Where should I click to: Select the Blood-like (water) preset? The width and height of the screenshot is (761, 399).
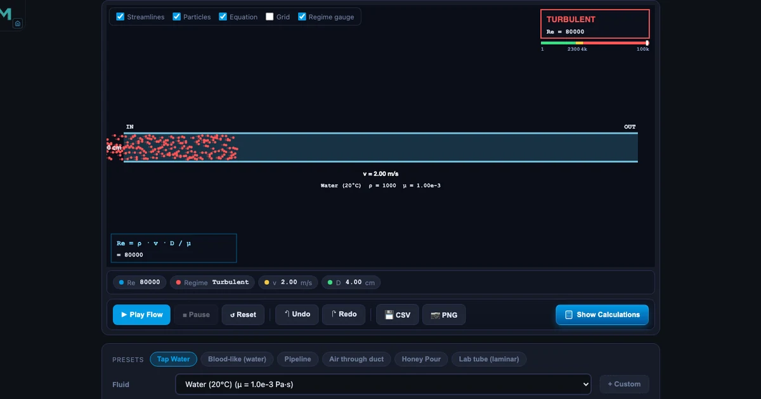coord(237,359)
